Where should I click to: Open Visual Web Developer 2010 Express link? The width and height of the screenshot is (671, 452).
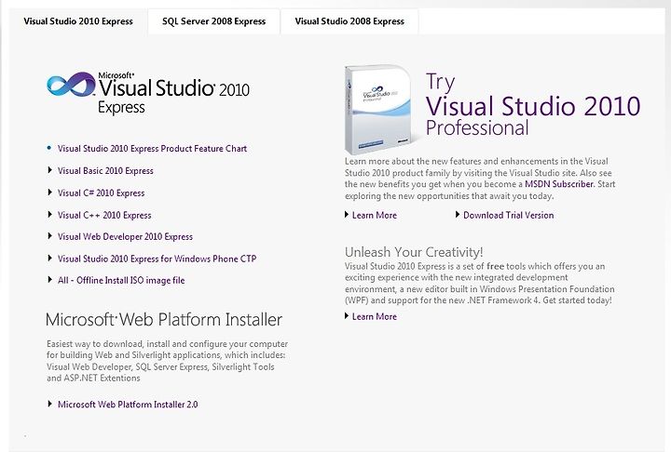click(x=125, y=236)
